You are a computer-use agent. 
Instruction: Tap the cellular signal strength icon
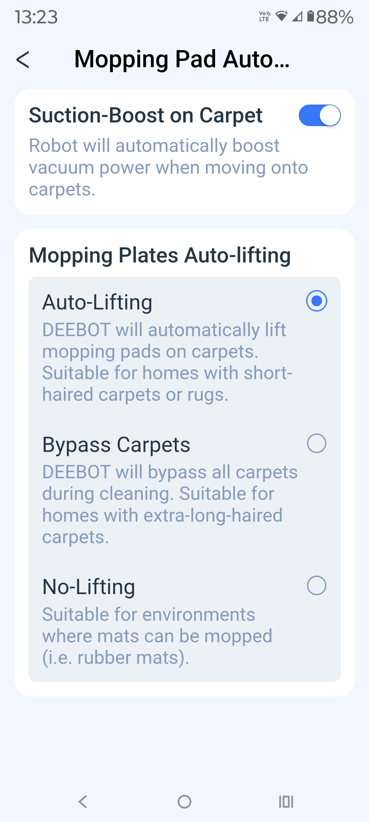click(297, 16)
